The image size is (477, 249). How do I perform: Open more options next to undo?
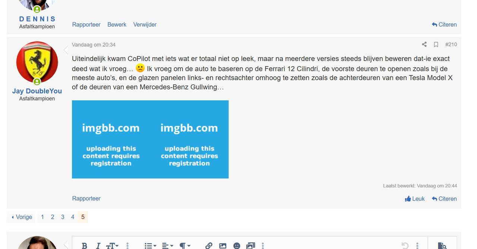click(x=417, y=246)
